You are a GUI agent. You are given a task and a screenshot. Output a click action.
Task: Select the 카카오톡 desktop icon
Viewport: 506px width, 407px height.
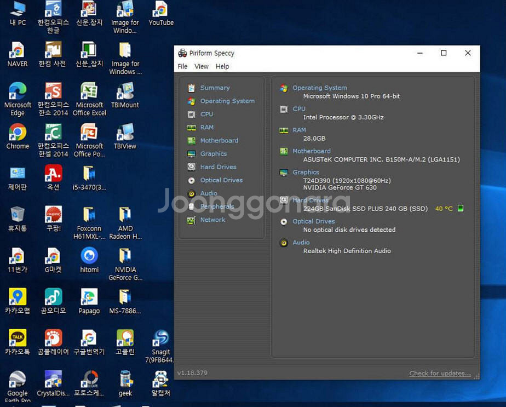pos(18,342)
